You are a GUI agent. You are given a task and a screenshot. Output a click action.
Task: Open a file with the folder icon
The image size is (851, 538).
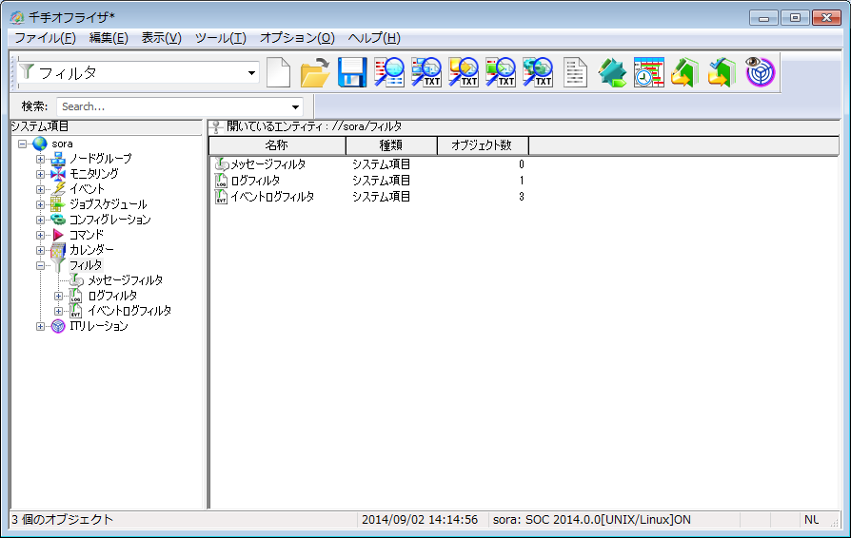[315, 72]
